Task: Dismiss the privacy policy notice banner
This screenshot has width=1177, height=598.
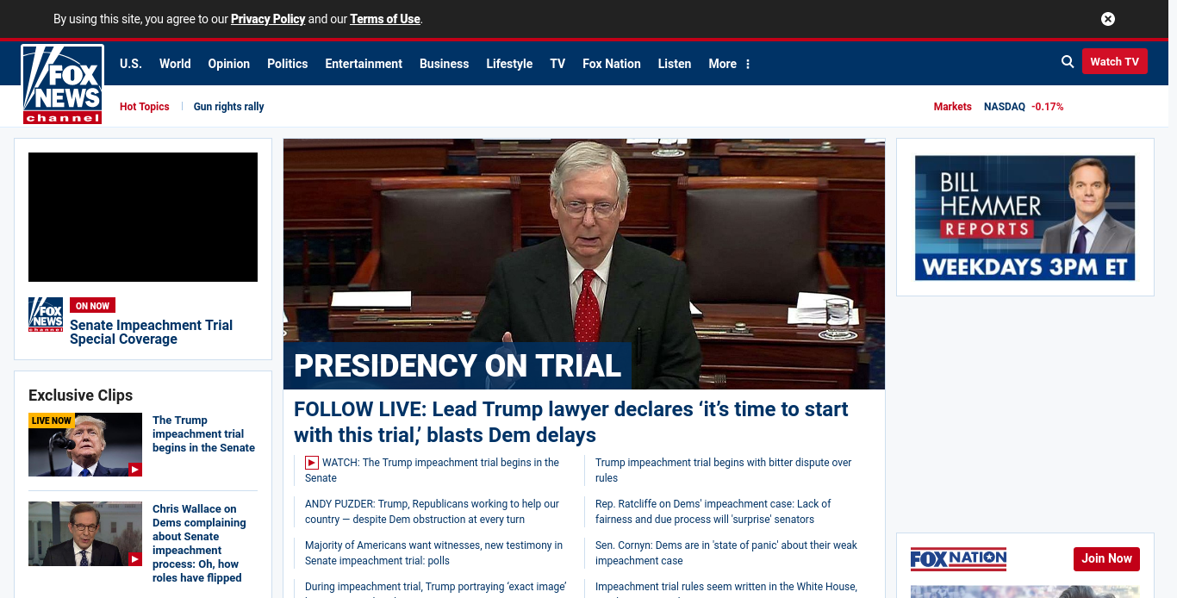Action: point(1108,19)
